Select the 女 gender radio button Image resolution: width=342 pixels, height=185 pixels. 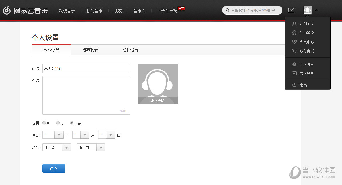point(58,123)
